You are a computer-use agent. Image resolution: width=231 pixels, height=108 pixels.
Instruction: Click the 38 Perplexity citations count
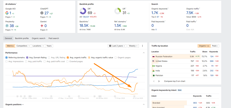click(x=12, y=26)
